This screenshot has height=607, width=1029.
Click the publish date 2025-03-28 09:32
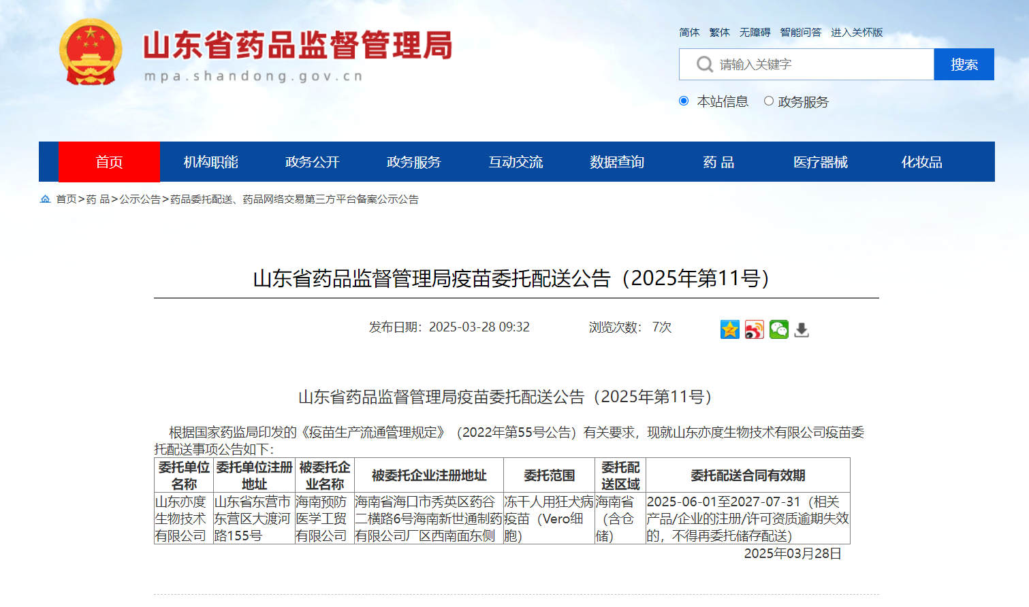tap(479, 327)
